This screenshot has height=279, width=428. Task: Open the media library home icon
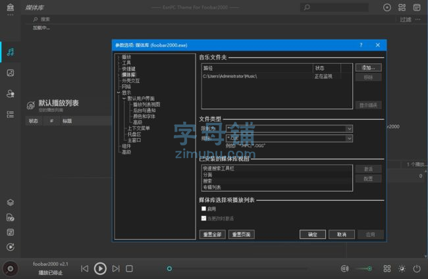[11, 7]
